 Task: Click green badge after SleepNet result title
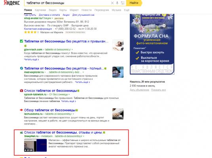point(104,133)
